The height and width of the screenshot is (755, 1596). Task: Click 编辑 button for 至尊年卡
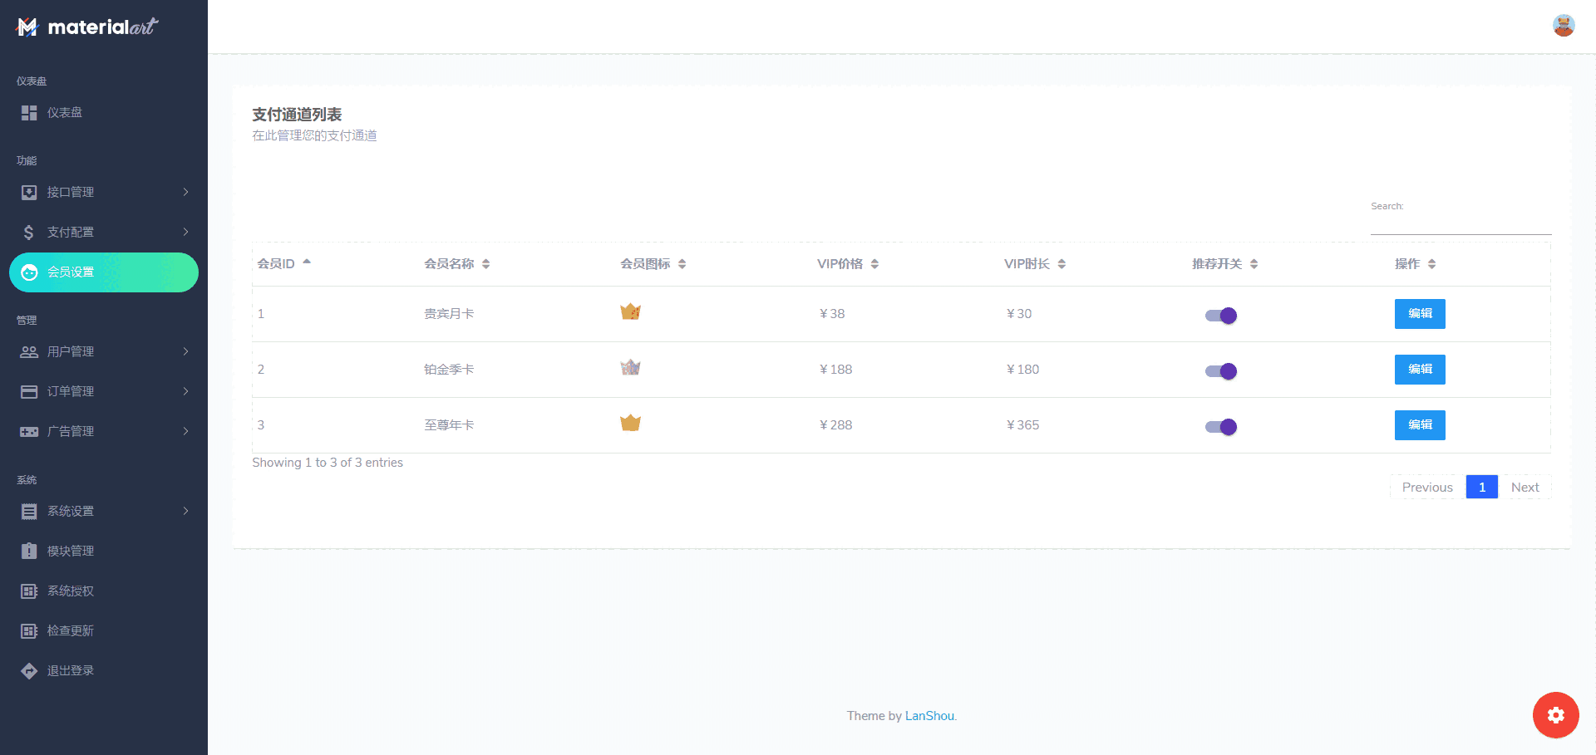tap(1420, 425)
